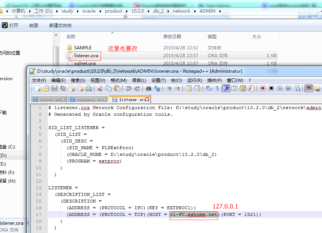Screen dimensions: 322x233
Task: Open the 文件(F) menu
Action: (39, 81)
